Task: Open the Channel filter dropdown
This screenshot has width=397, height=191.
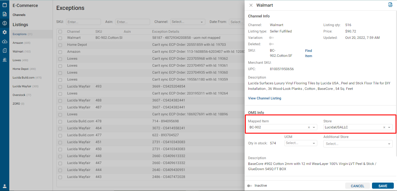Action: pos(188,22)
